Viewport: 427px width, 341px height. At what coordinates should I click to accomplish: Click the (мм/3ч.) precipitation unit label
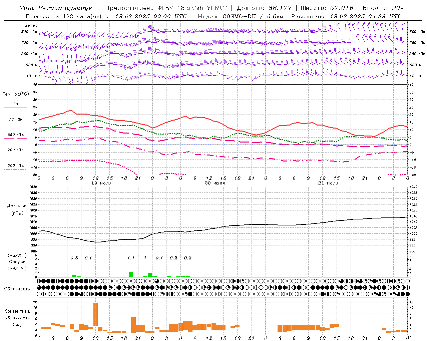[17, 255]
